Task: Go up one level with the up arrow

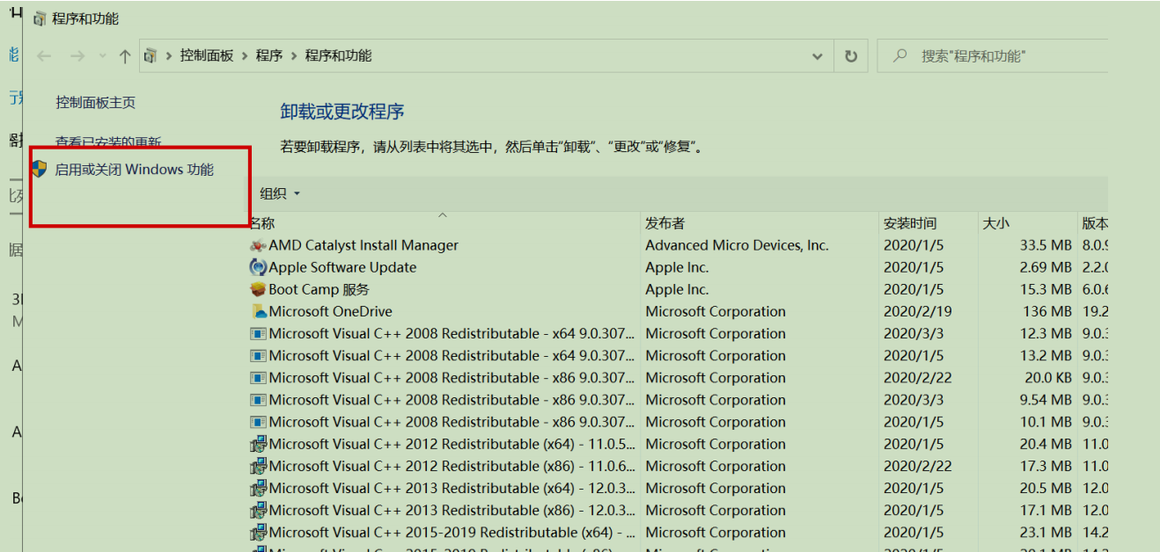Action: [124, 56]
